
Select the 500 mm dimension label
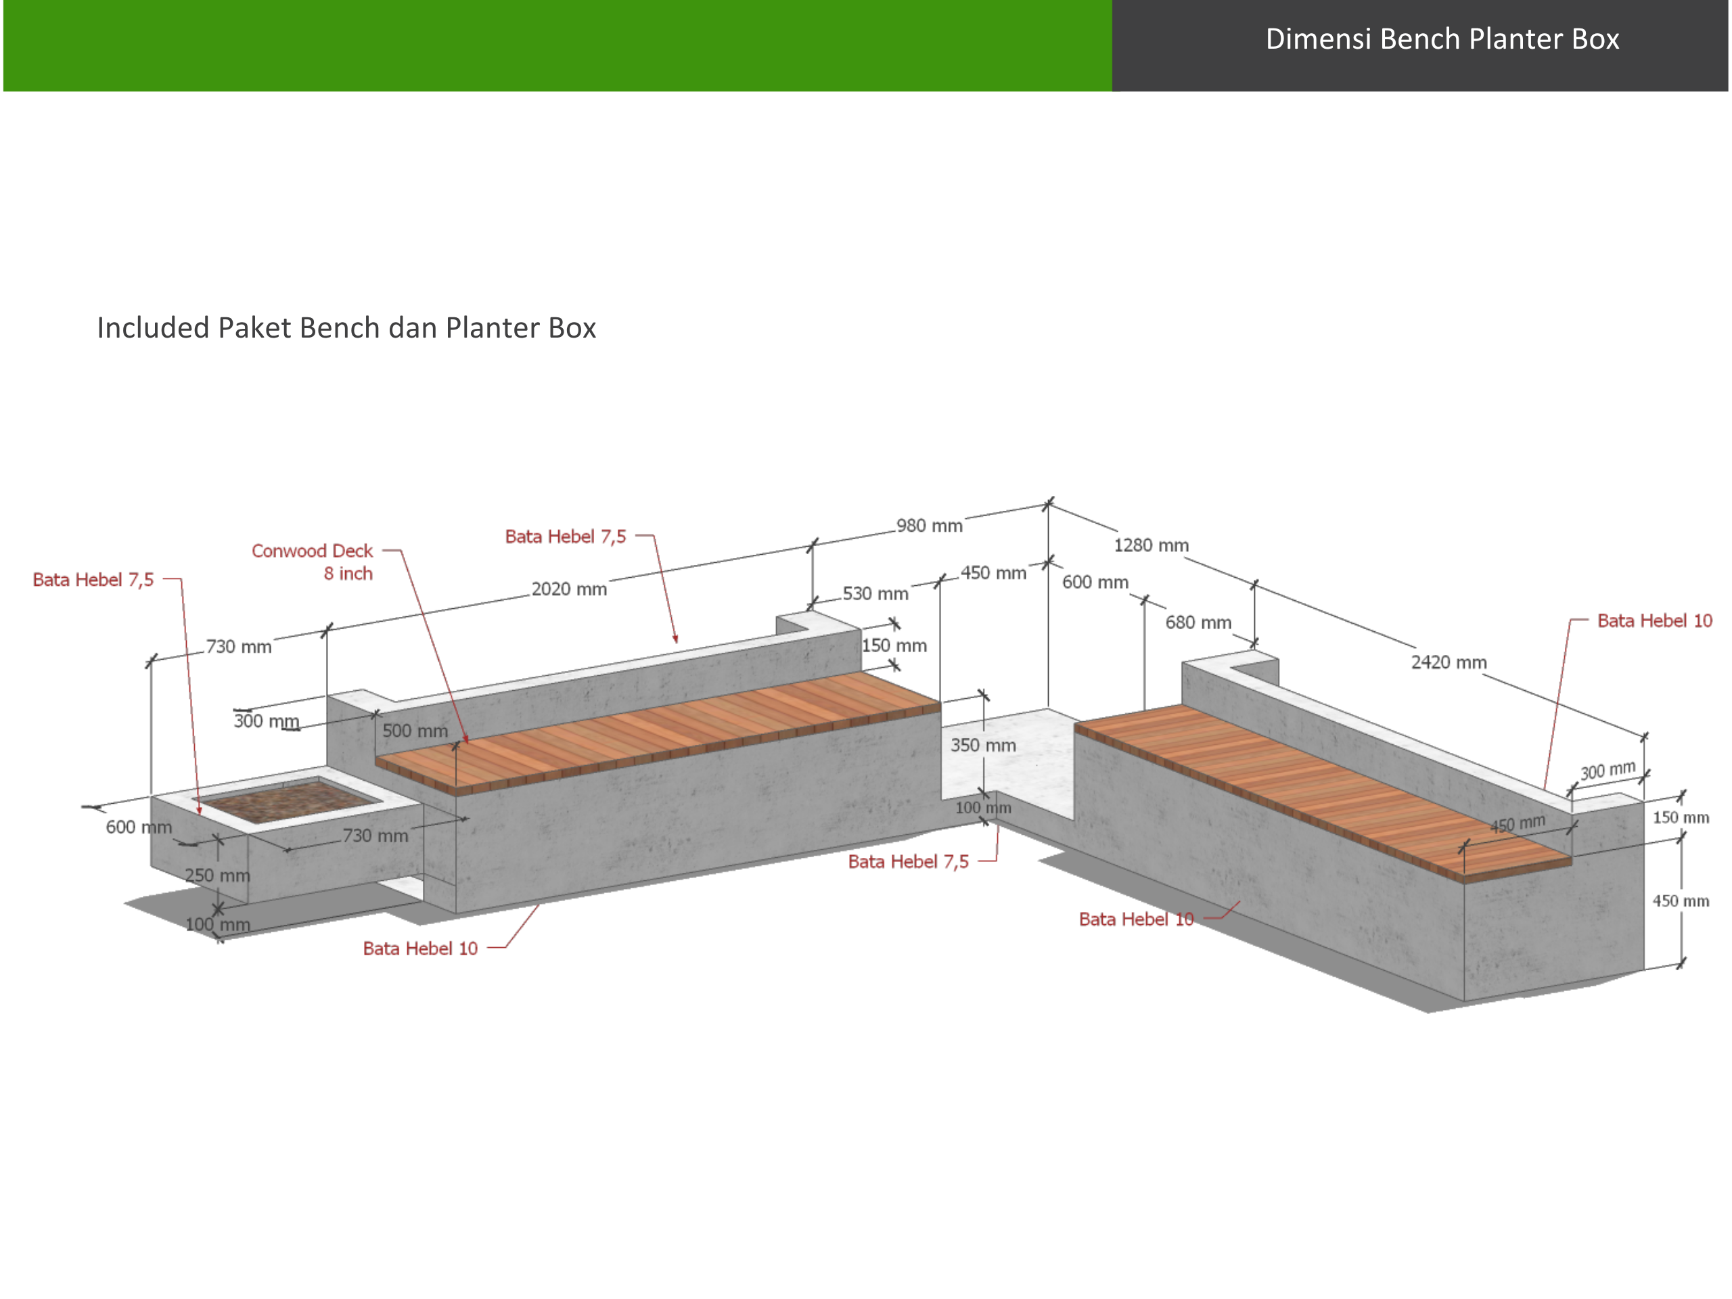pyautogui.click(x=415, y=730)
